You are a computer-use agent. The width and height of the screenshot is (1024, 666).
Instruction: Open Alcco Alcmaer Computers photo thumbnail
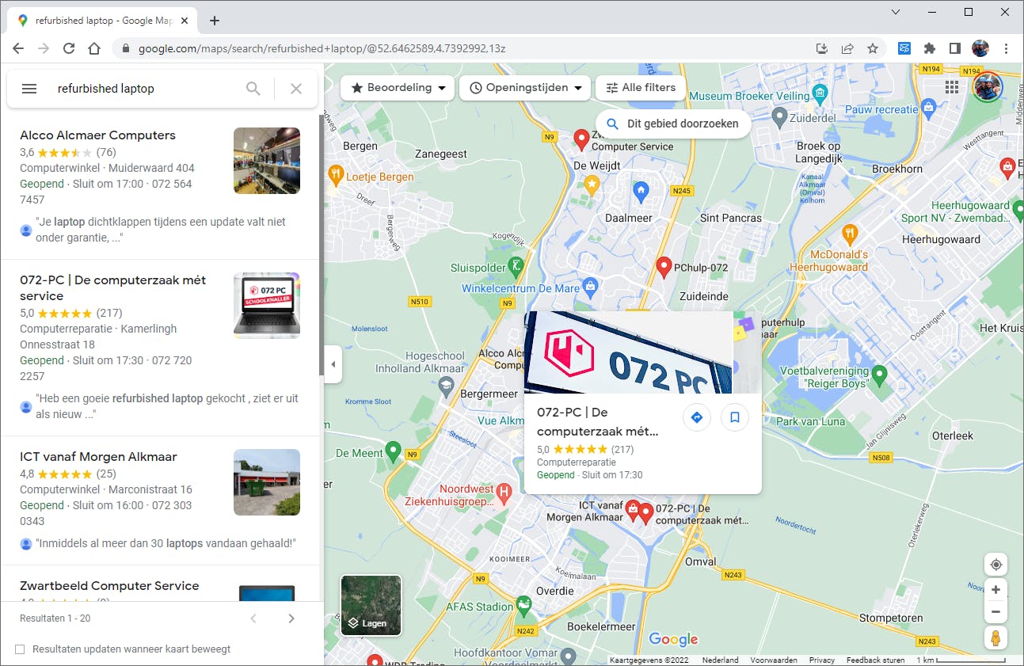click(x=267, y=161)
